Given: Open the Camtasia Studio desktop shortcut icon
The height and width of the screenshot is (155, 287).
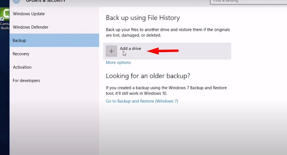Looking at the screenshot, I should [5, 14].
